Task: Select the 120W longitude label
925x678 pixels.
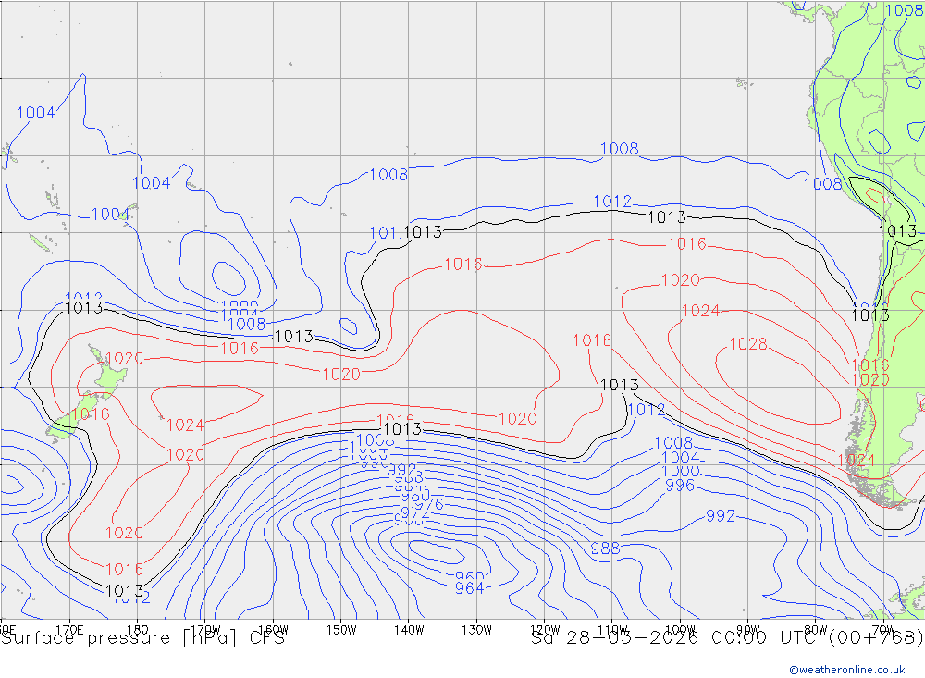Action: click(x=545, y=630)
